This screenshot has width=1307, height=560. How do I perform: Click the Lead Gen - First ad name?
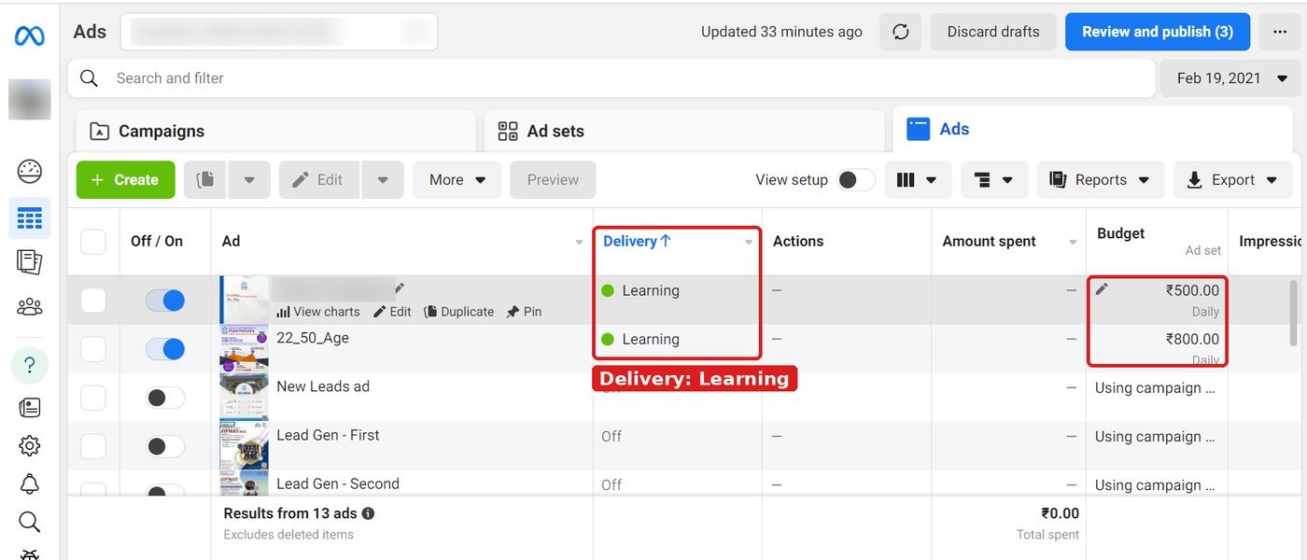click(328, 435)
